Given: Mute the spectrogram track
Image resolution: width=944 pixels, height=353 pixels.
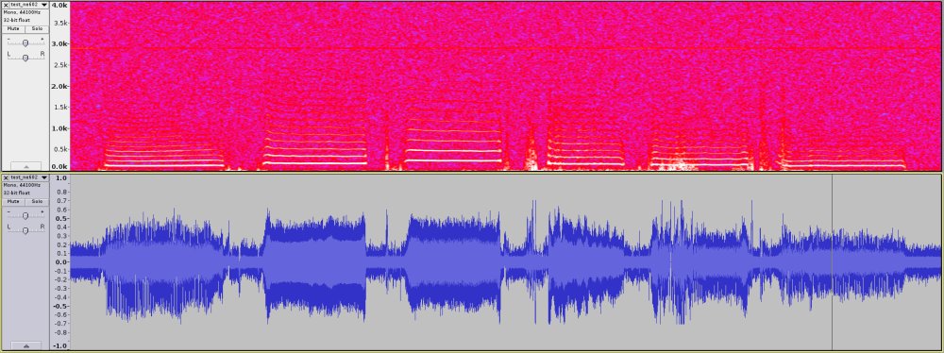Looking at the screenshot, I should 12,28.
